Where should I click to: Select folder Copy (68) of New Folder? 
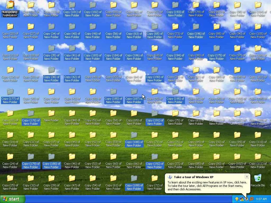(x=155, y=31)
